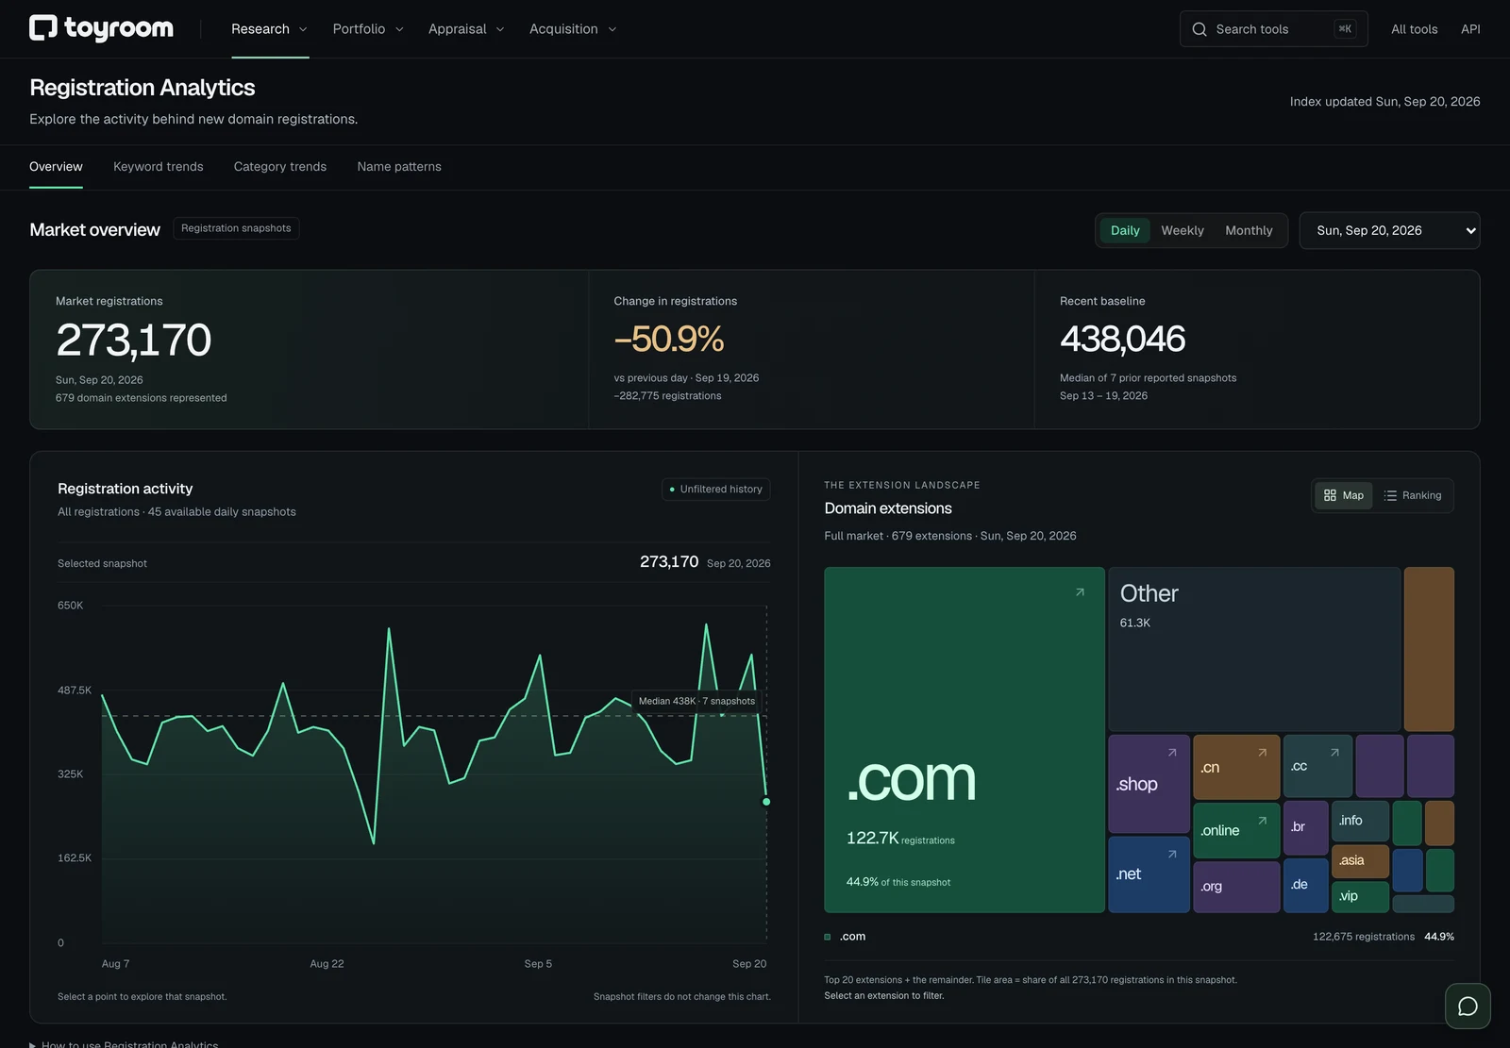This screenshot has height=1048, width=1510.
Task: Switch to Weekly interval
Action: tap(1182, 230)
